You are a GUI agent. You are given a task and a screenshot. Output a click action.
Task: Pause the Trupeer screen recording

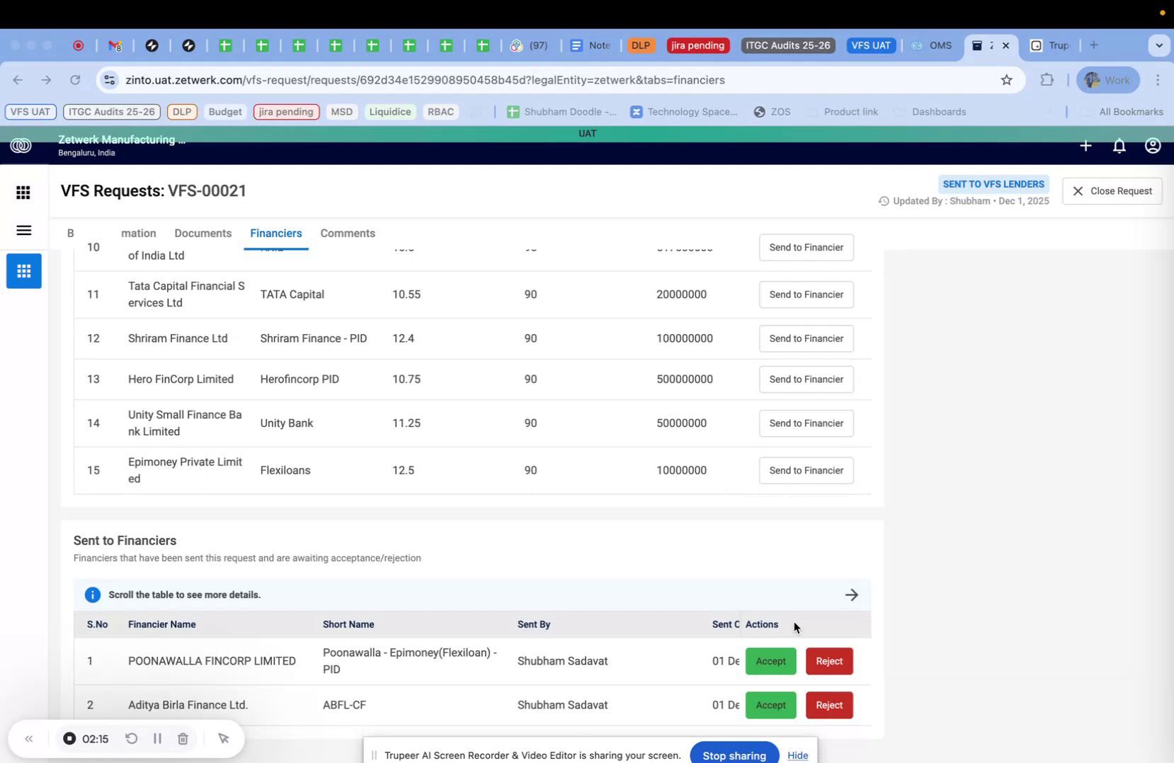(157, 738)
